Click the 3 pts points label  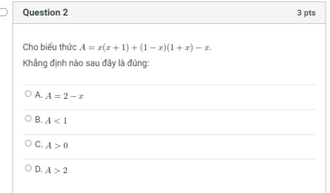(306, 13)
